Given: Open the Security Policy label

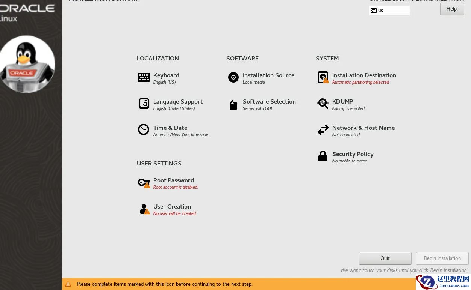Looking at the screenshot, I should pos(353,154).
